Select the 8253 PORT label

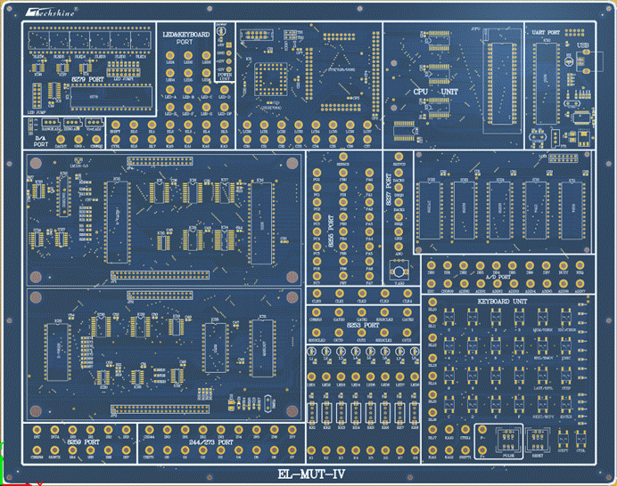[x=365, y=326]
